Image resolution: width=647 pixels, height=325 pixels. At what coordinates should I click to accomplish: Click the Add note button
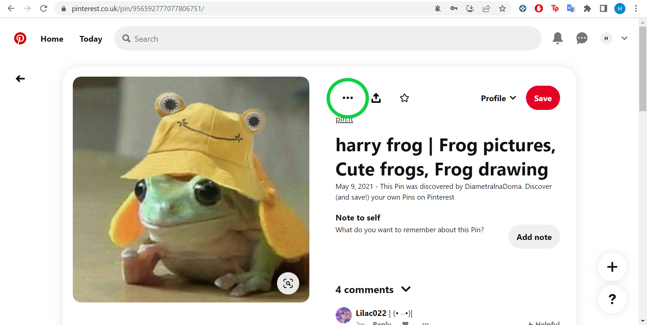point(534,237)
